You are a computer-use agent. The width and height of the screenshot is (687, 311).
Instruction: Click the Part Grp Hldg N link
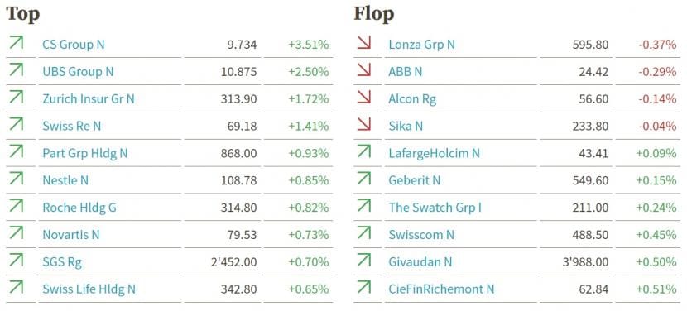[85, 153]
